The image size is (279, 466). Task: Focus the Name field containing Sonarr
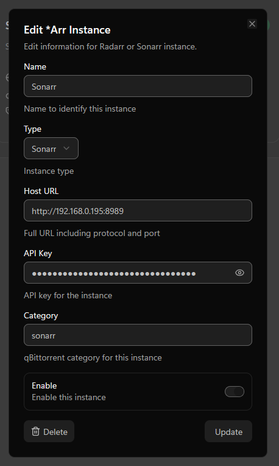pos(138,86)
